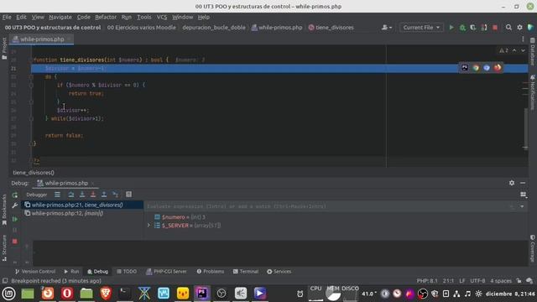The height and width of the screenshot is (302, 537).
Task: Open the Database tool window sidebar tab
Action: point(533,51)
